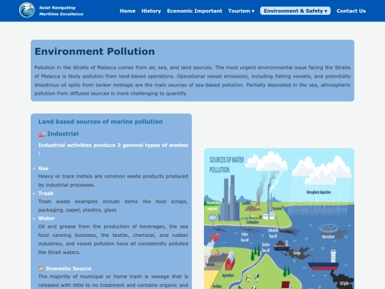Select the Domestic Source heading
The width and height of the screenshot is (385, 289).
pyautogui.click(x=68, y=268)
